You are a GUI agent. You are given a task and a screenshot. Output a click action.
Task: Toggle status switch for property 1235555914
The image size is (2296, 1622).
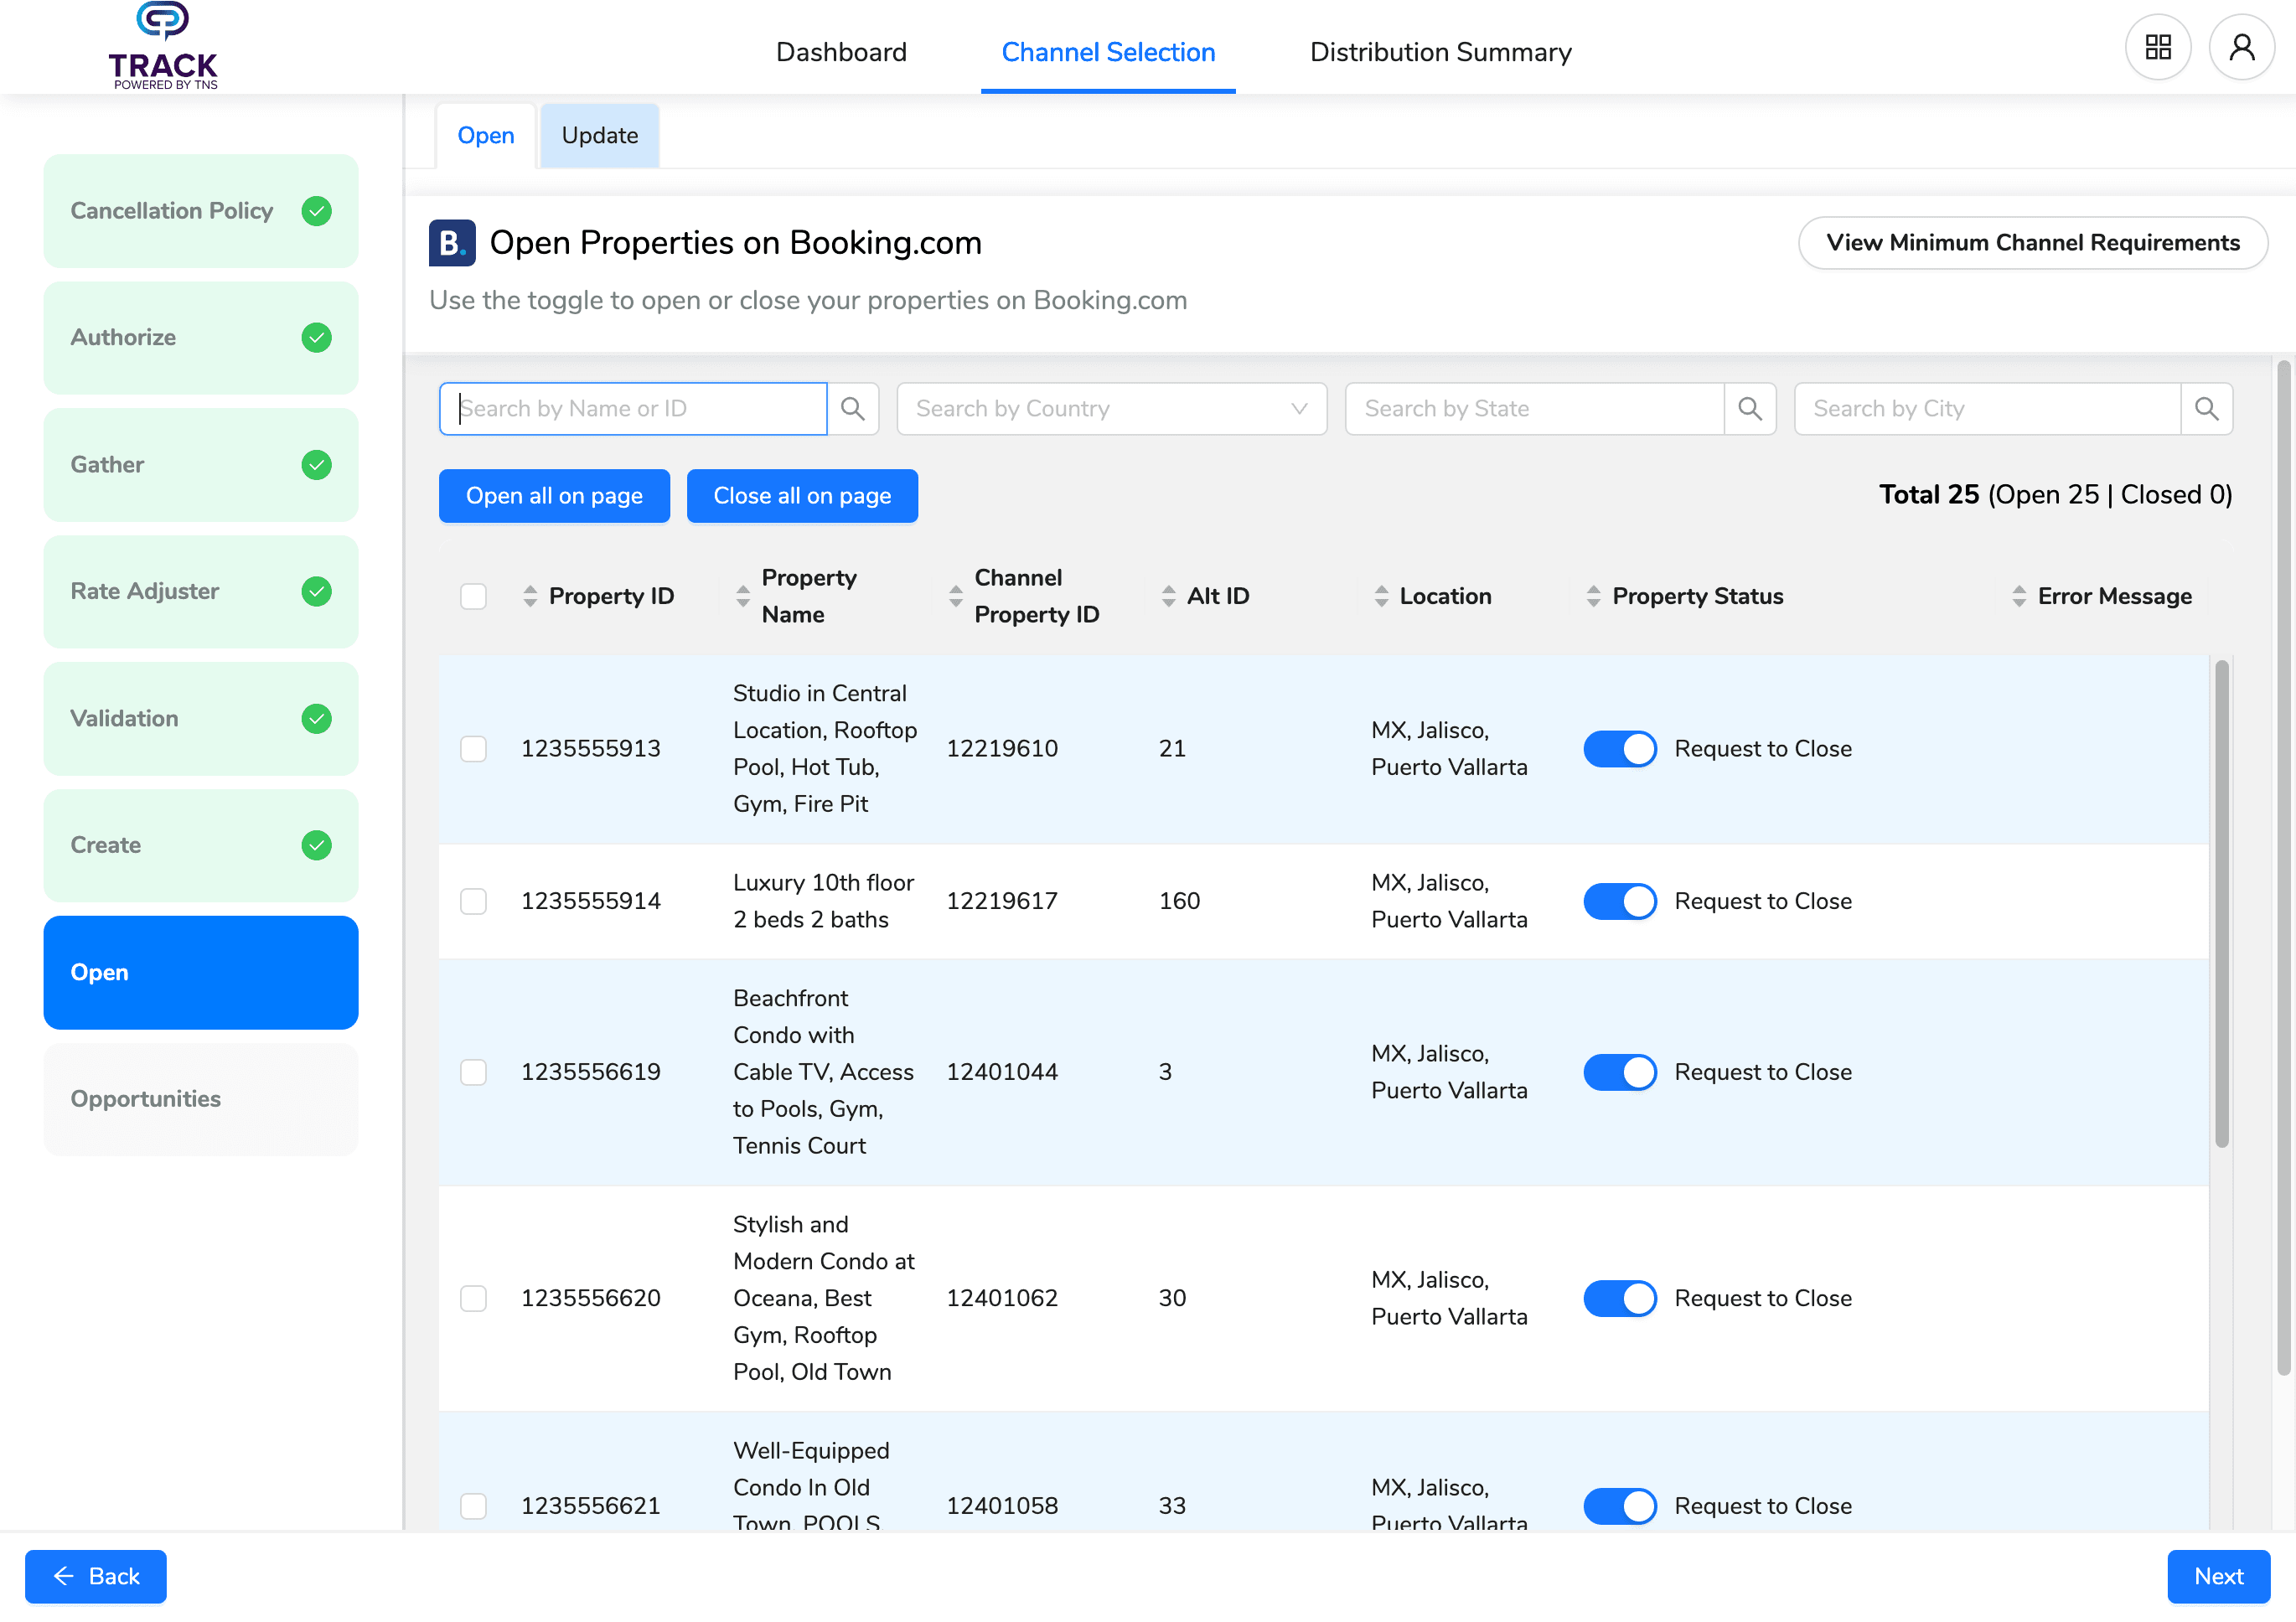click(x=1621, y=902)
